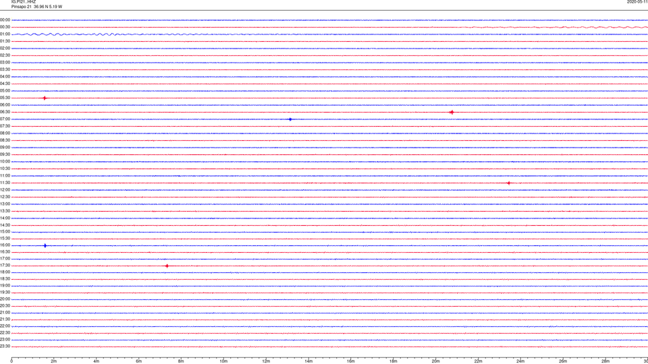
Task: Click the 26m tick label on the time axis
Action: click(x=563, y=361)
